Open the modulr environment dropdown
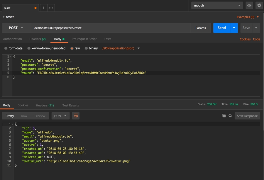This screenshot has width=264, height=180. (x=217, y=5)
